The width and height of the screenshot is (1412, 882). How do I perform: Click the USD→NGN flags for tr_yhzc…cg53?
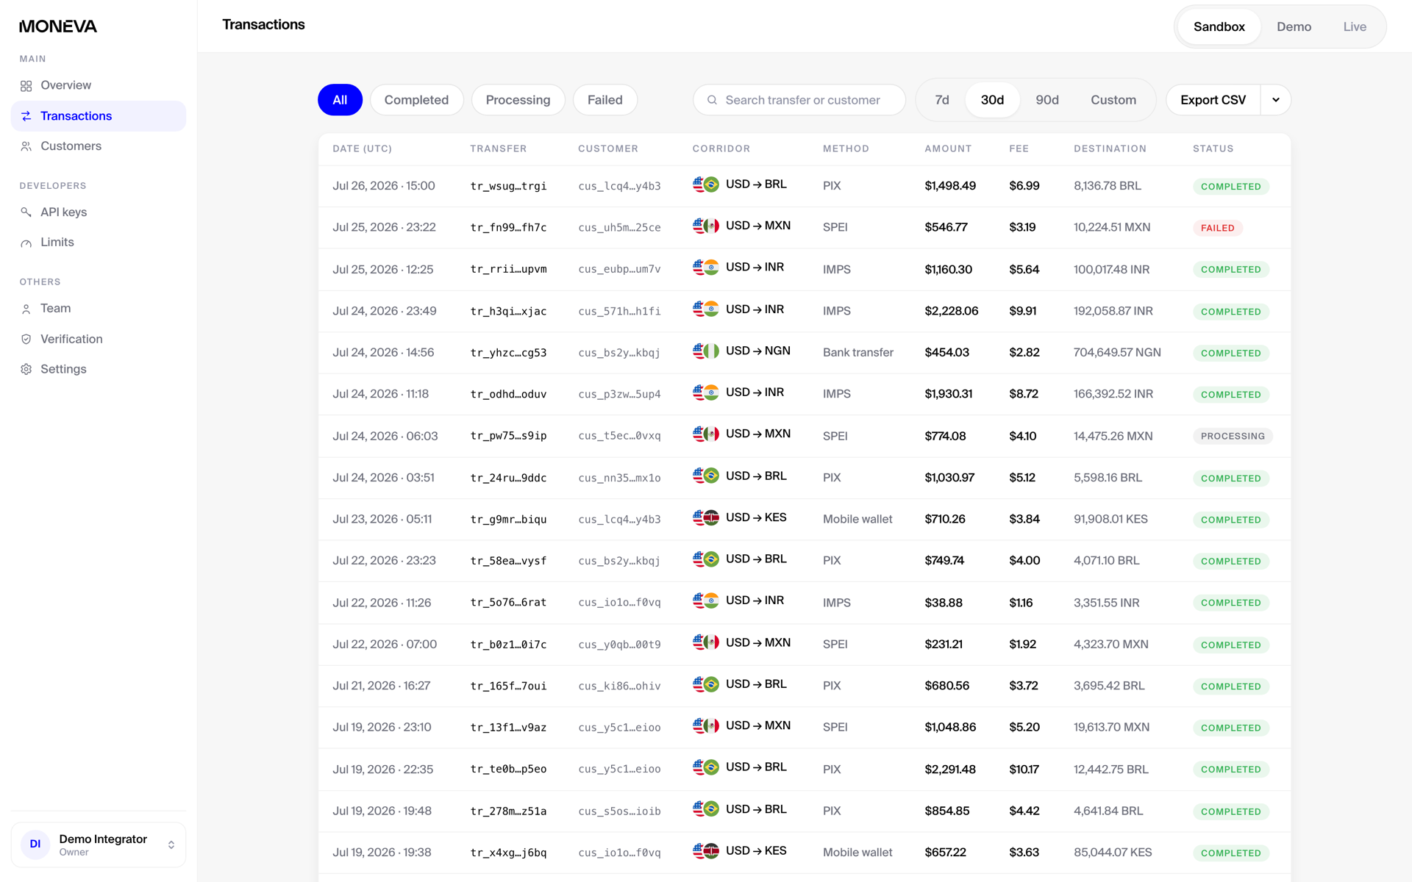(x=705, y=351)
